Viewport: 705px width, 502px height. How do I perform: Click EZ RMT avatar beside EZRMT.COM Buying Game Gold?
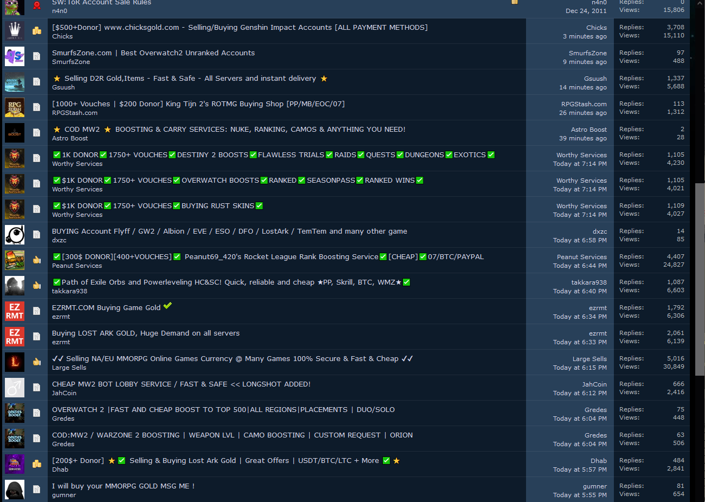15,311
